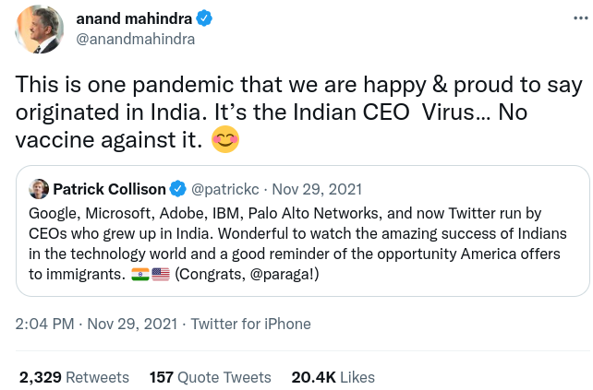Click the smiling emoji in tweet
This screenshot has height=390, width=593.
pyautogui.click(x=224, y=141)
